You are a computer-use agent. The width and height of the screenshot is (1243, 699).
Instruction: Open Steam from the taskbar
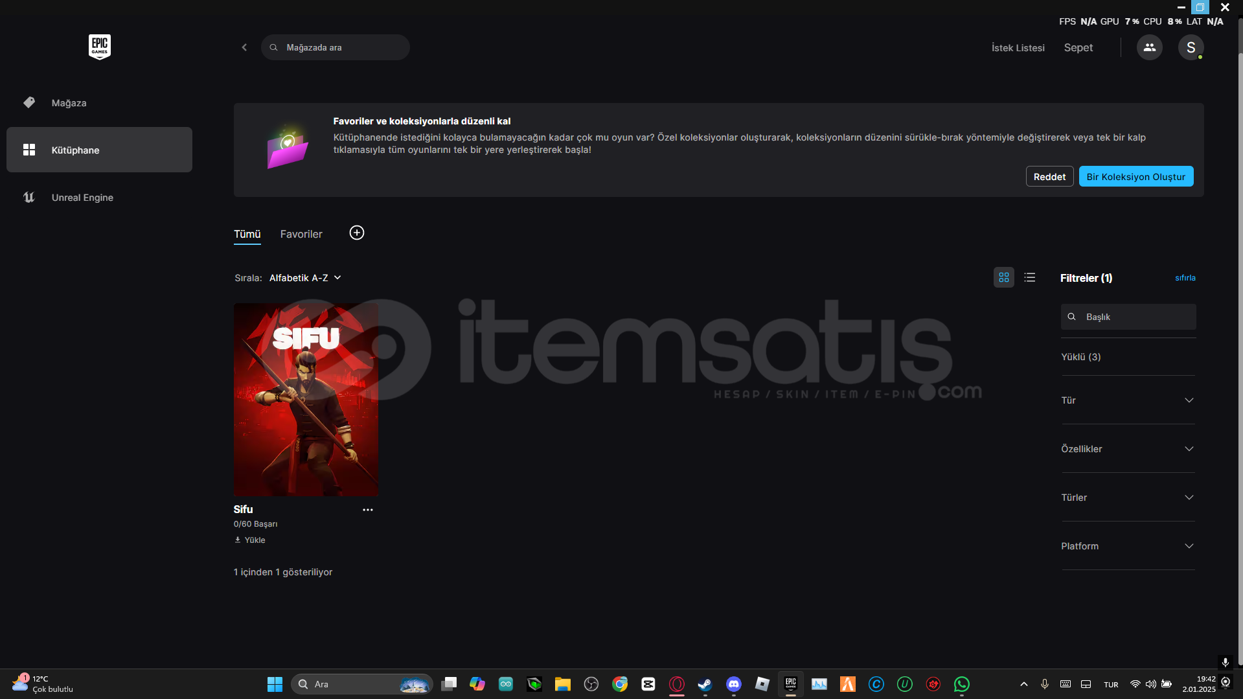[x=705, y=684]
